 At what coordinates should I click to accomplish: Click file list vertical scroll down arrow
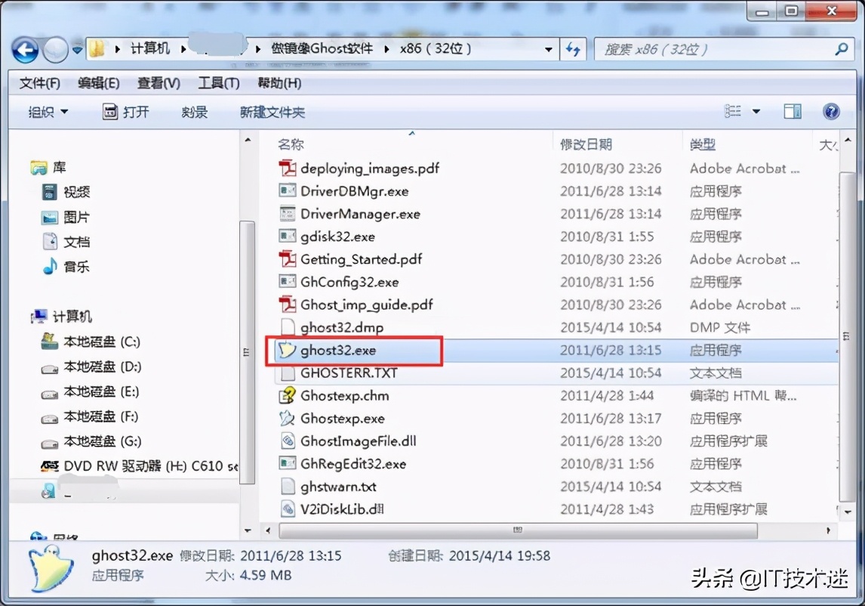[x=848, y=512]
